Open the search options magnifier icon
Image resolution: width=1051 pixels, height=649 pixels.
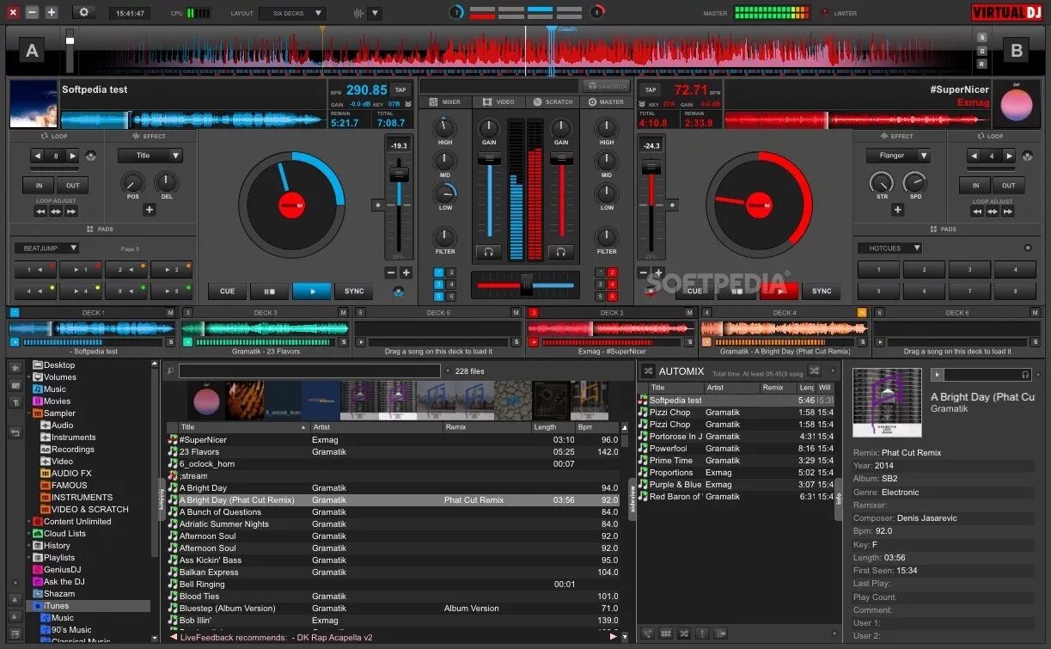coord(171,371)
